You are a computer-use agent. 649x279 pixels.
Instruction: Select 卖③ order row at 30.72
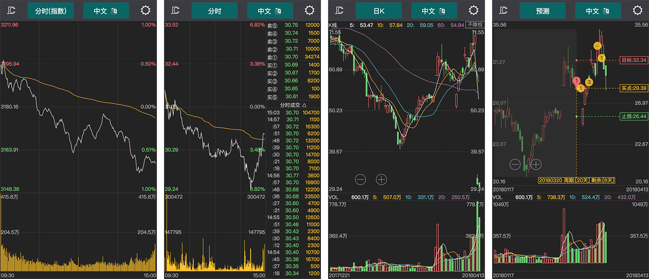click(x=293, y=41)
